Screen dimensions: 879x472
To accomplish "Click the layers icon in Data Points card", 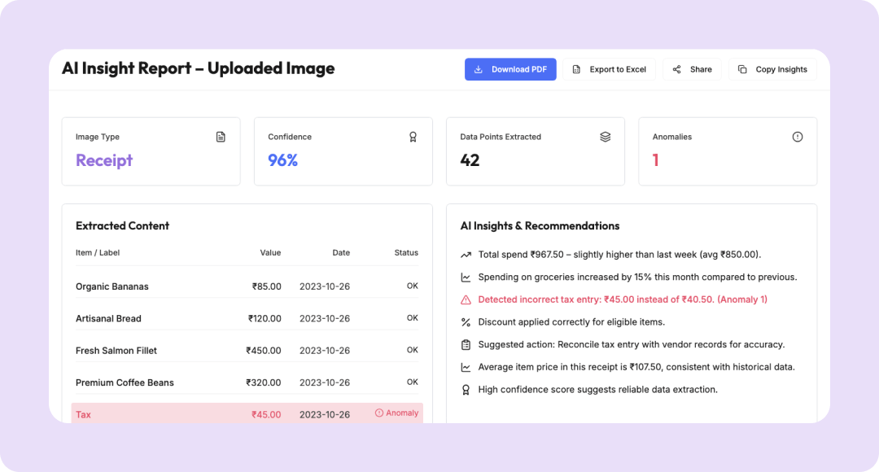I will point(605,137).
